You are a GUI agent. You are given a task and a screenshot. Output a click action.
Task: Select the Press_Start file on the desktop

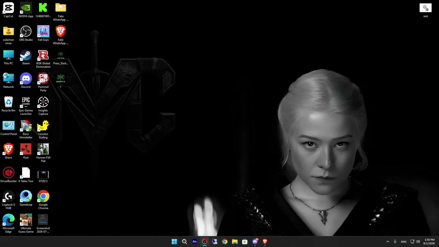point(61,57)
